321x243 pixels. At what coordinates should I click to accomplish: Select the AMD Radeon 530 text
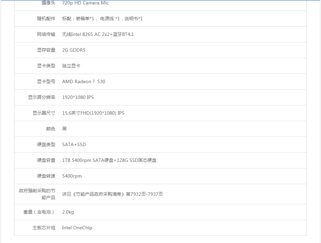click(x=84, y=81)
